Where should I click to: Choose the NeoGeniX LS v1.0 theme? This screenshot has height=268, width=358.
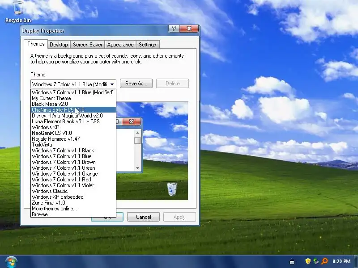pos(73,133)
